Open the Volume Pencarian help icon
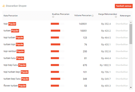Viewport: 135px width, 92px height. pyautogui.click(x=92, y=16)
